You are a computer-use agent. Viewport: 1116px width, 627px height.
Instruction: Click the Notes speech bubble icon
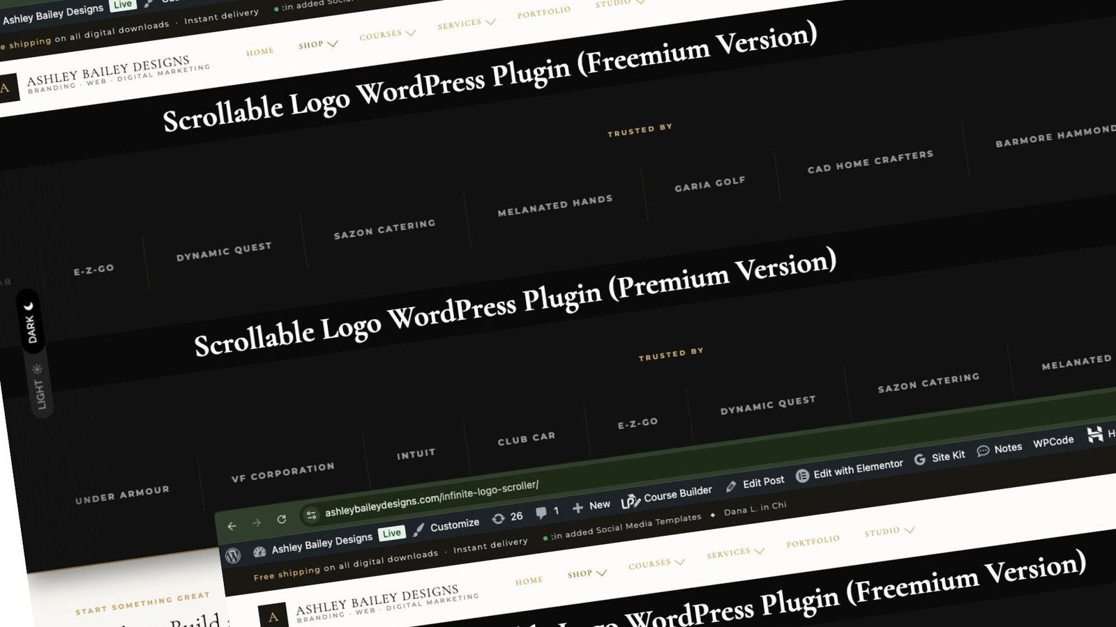(x=983, y=451)
